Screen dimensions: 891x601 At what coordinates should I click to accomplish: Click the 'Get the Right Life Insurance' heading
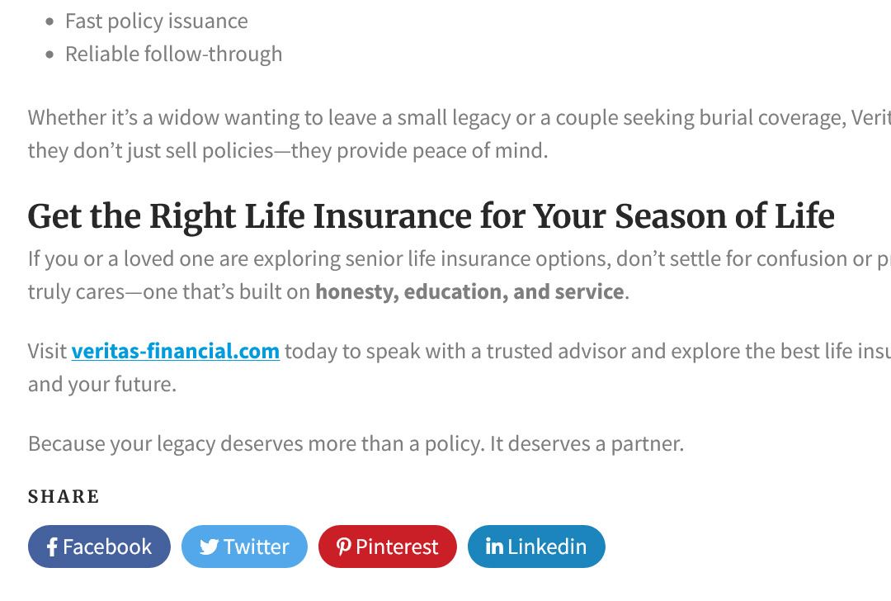pyautogui.click(x=431, y=217)
